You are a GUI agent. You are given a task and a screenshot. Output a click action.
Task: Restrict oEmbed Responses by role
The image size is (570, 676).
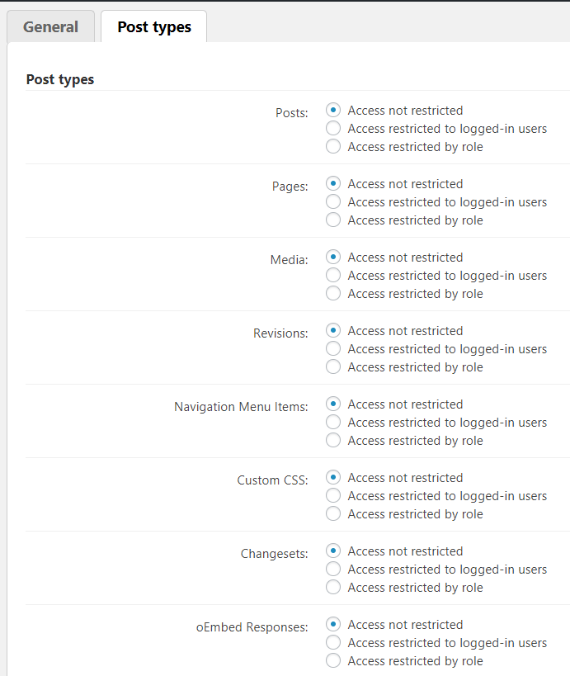(x=333, y=660)
